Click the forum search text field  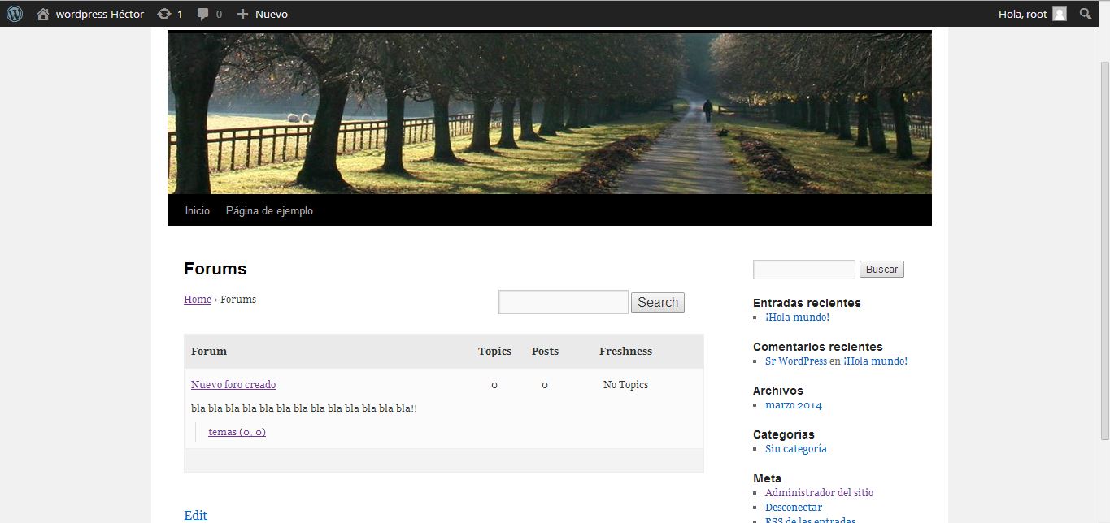(x=563, y=302)
